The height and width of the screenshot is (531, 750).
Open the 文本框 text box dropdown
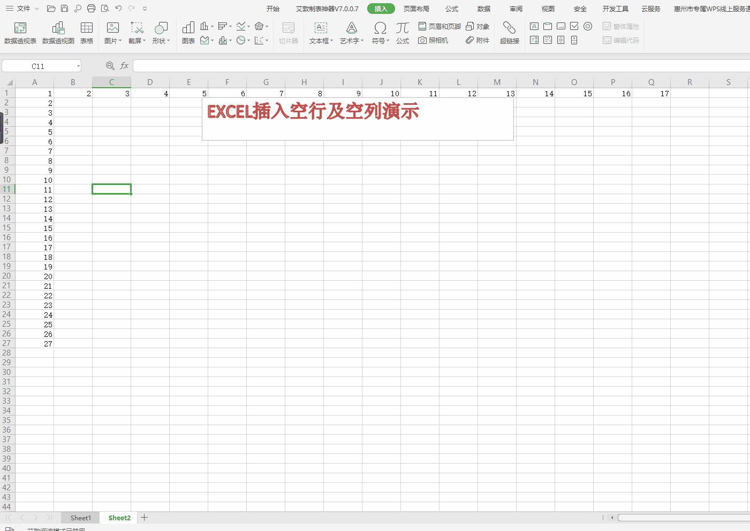click(x=321, y=33)
